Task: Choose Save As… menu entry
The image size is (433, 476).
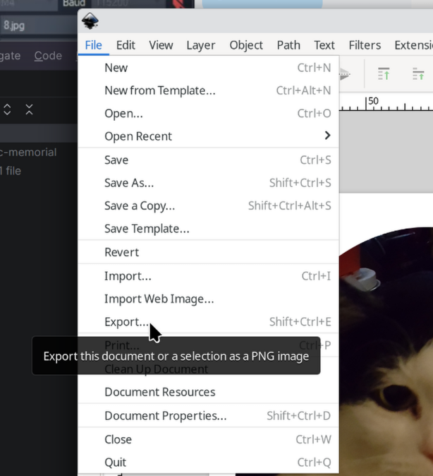Action: (208, 183)
